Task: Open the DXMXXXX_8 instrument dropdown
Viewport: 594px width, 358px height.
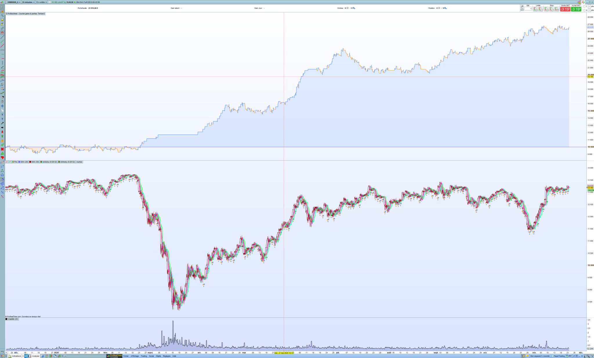Action: 14,2
